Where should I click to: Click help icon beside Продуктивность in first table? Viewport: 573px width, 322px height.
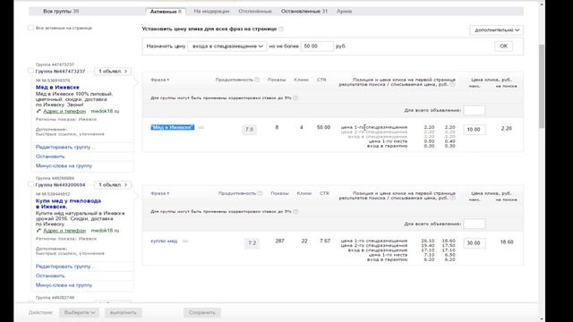tap(257, 80)
